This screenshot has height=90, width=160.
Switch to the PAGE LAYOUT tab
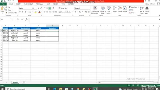(x=28, y=4)
